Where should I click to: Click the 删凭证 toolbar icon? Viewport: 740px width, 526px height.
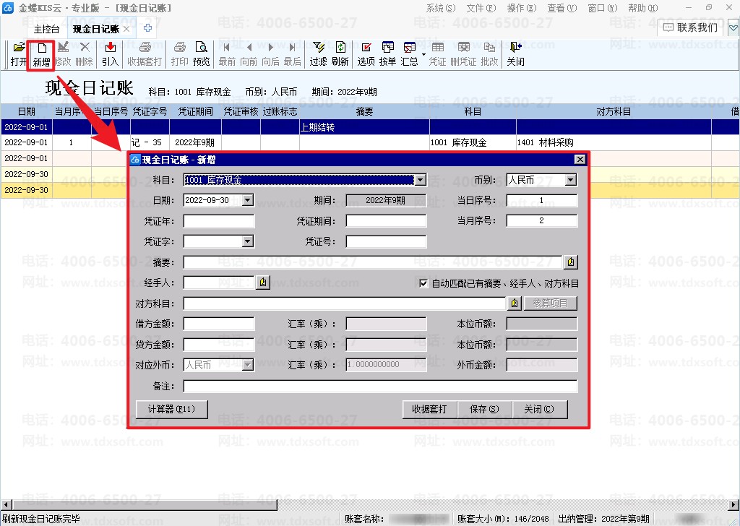click(x=463, y=54)
